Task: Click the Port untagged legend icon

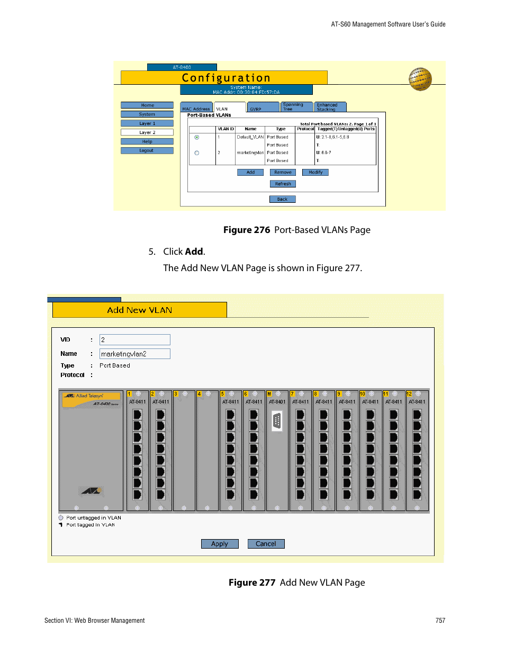Action: (61, 518)
